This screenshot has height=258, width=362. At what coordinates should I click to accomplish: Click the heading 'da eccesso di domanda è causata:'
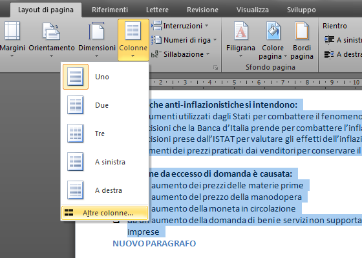click(226, 174)
